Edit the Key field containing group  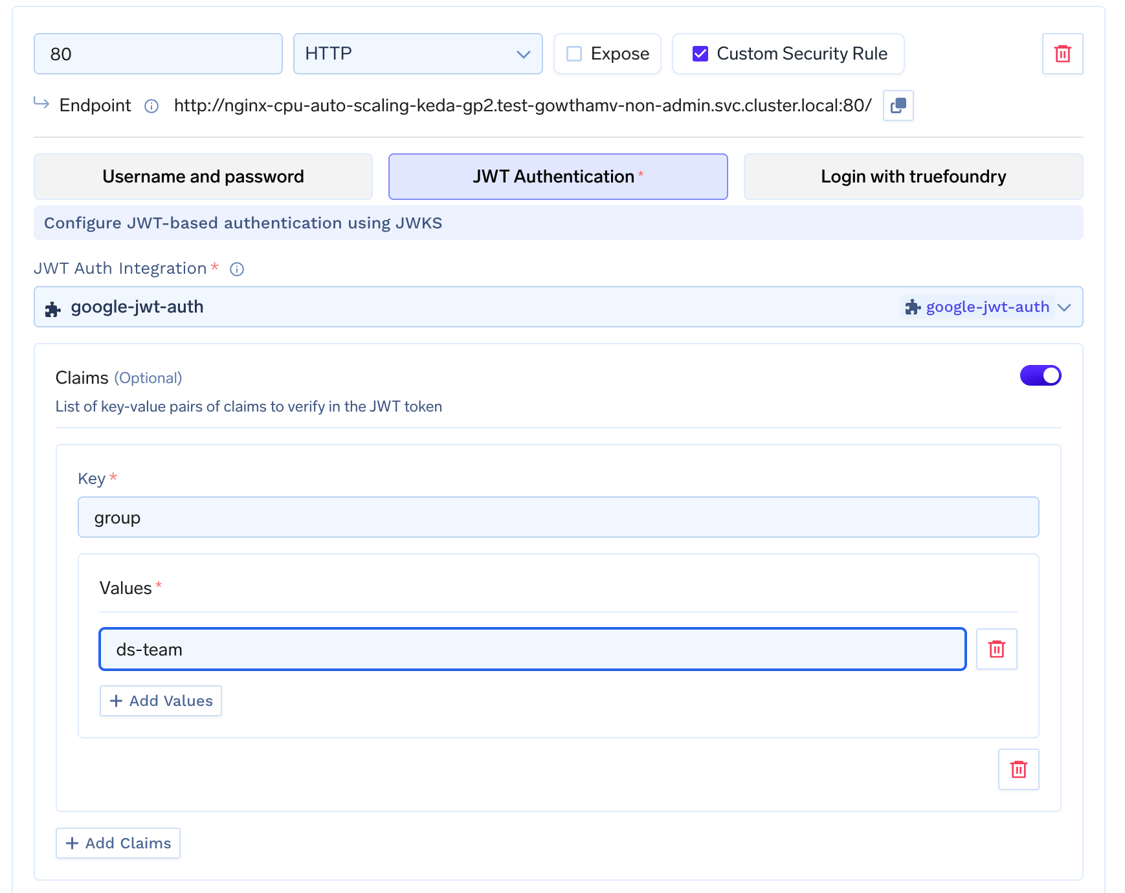click(x=558, y=517)
